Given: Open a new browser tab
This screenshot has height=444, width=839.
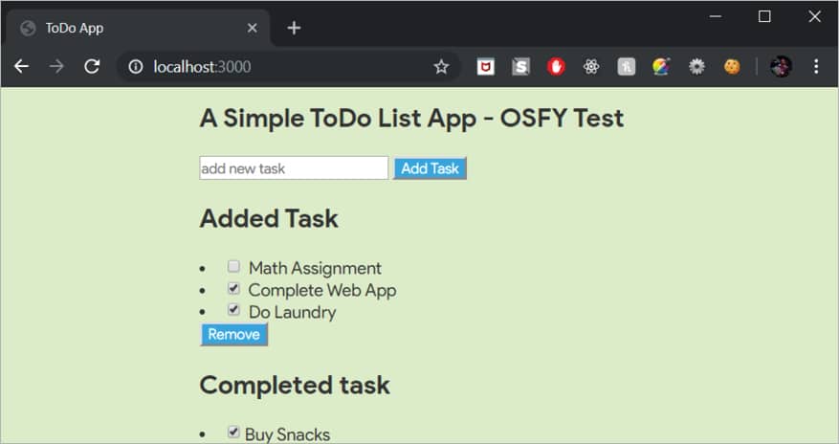Looking at the screenshot, I should coord(294,28).
